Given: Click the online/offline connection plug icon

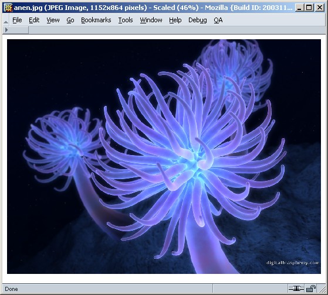Looking at the screenshot, I should pyautogui.click(x=296, y=289).
